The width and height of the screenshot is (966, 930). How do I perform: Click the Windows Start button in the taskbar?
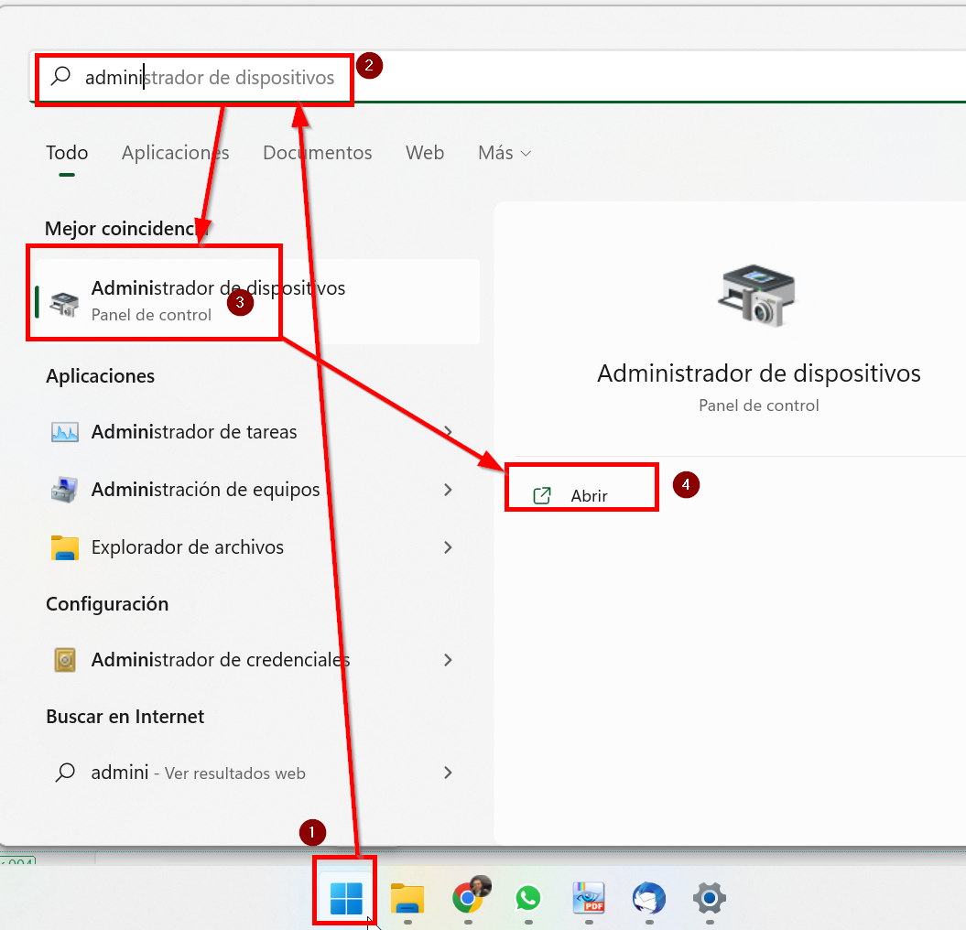(345, 898)
